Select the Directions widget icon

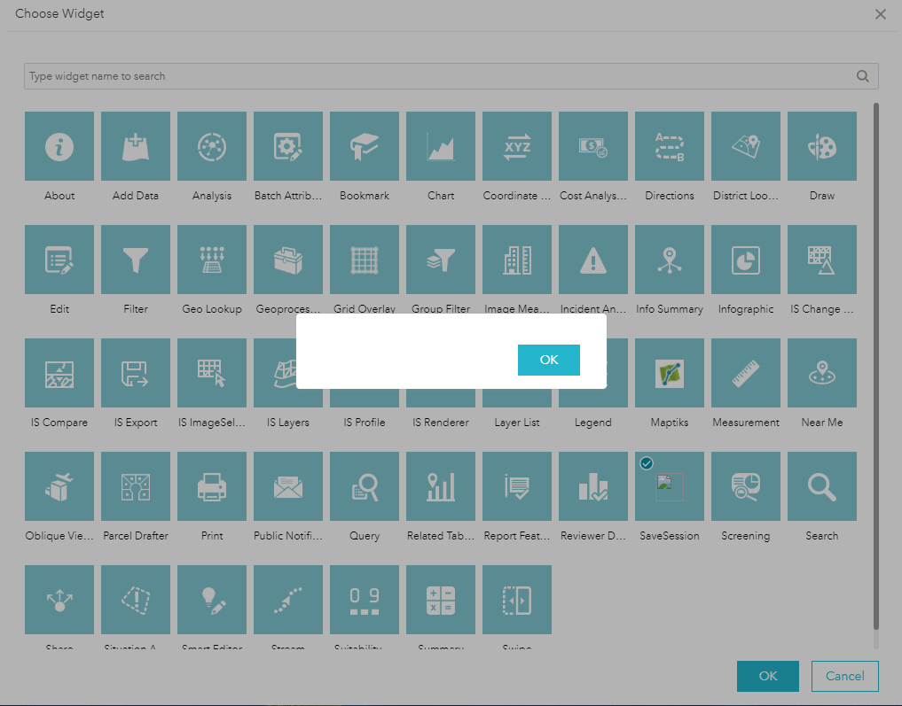point(669,145)
